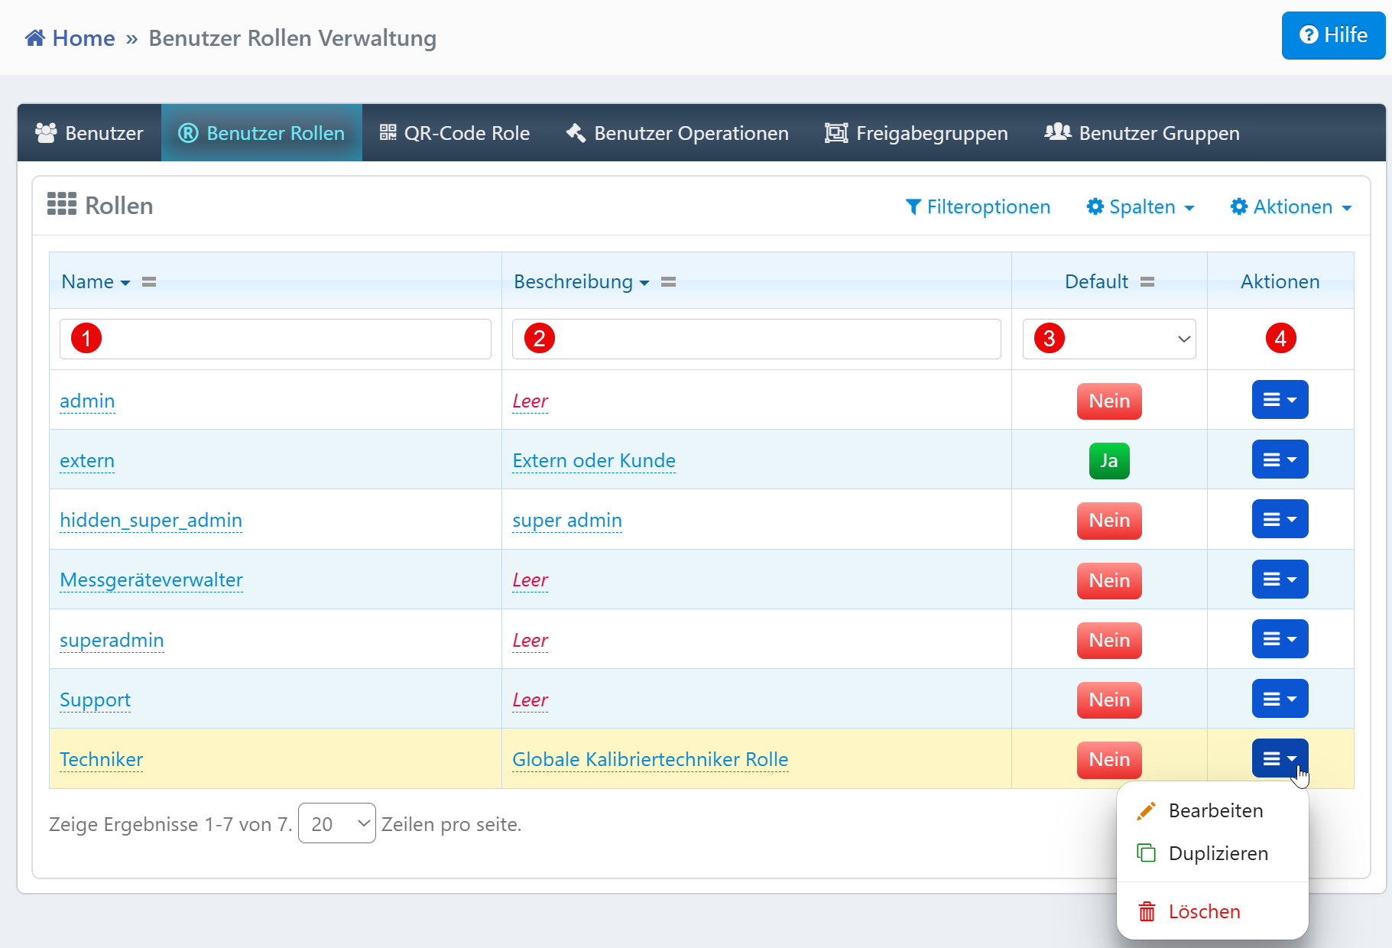This screenshot has height=948, width=1392.
Task: Click the drag handle icon beside Default header
Action: click(1147, 282)
